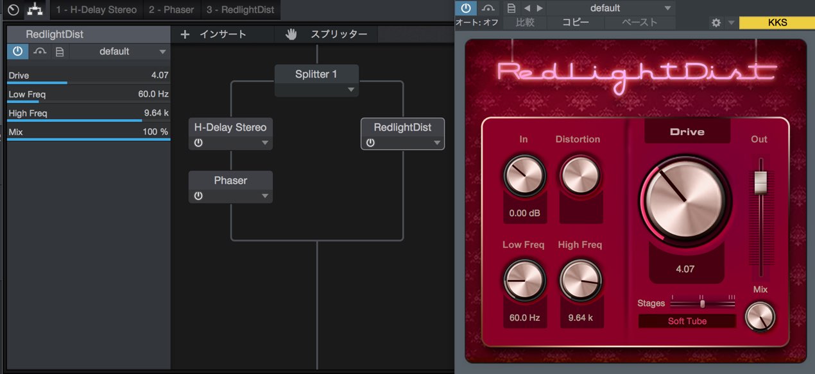Click the Out fader handle
815x374 pixels.
click(x=760, y=182)
